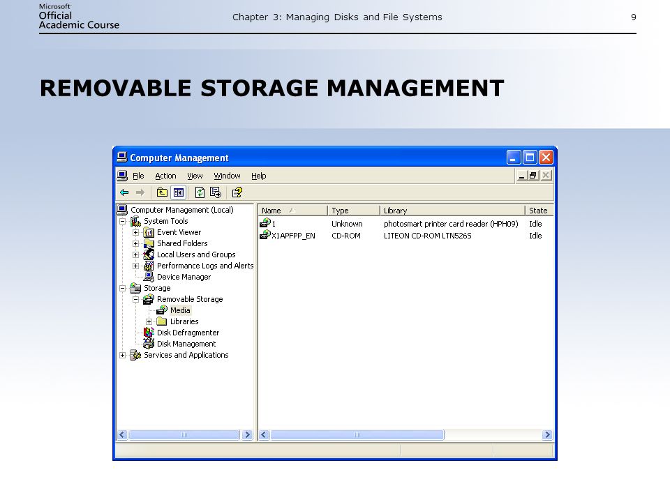Select the Disk Management label
Screen dimensions: 670x502
pyautogui.click(x=186, y=344)
